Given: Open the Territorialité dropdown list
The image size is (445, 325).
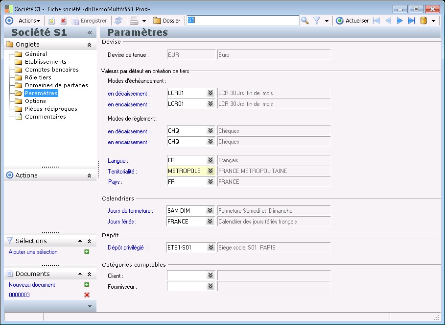Looking at the screenshot, I should (211, 171).
